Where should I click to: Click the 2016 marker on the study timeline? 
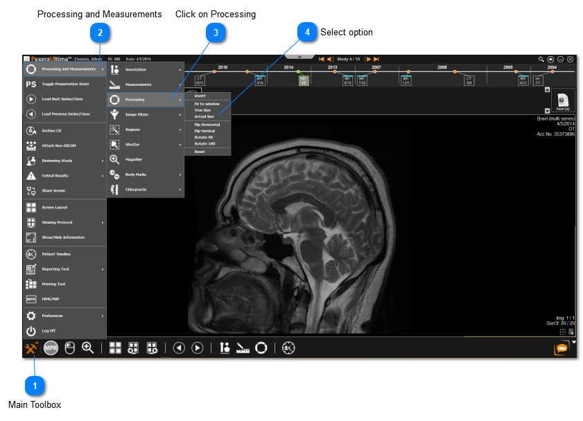(223, 68)
